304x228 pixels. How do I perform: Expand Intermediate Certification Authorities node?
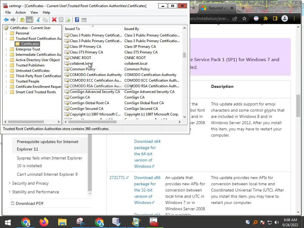pos(6,55)
